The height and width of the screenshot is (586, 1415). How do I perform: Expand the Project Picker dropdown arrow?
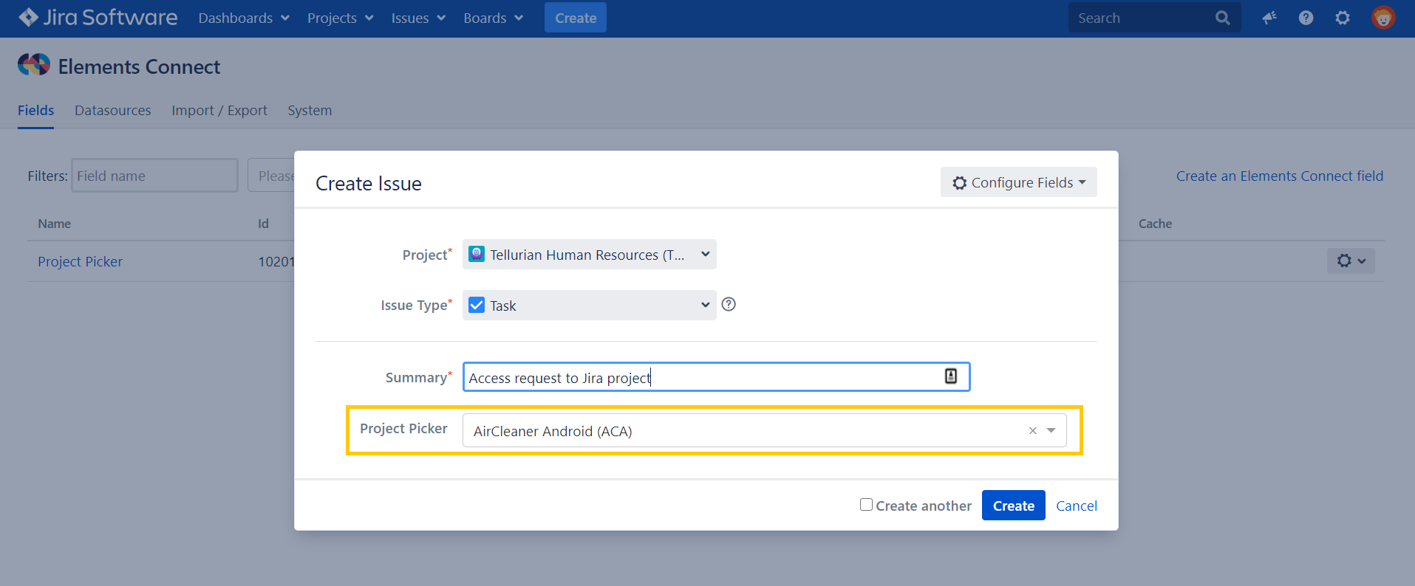click(1051, 431)
